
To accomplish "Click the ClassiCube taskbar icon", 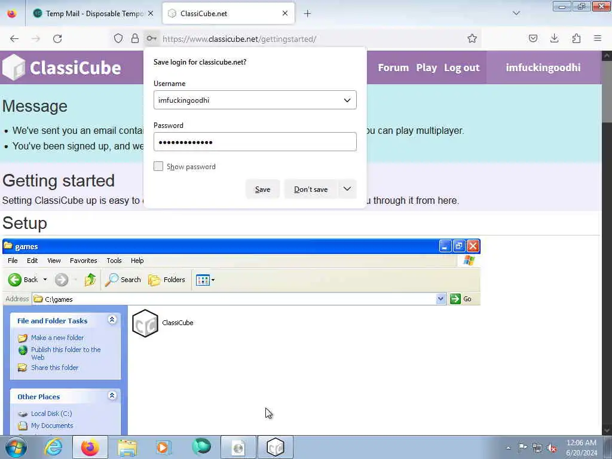I will (275, 447).
